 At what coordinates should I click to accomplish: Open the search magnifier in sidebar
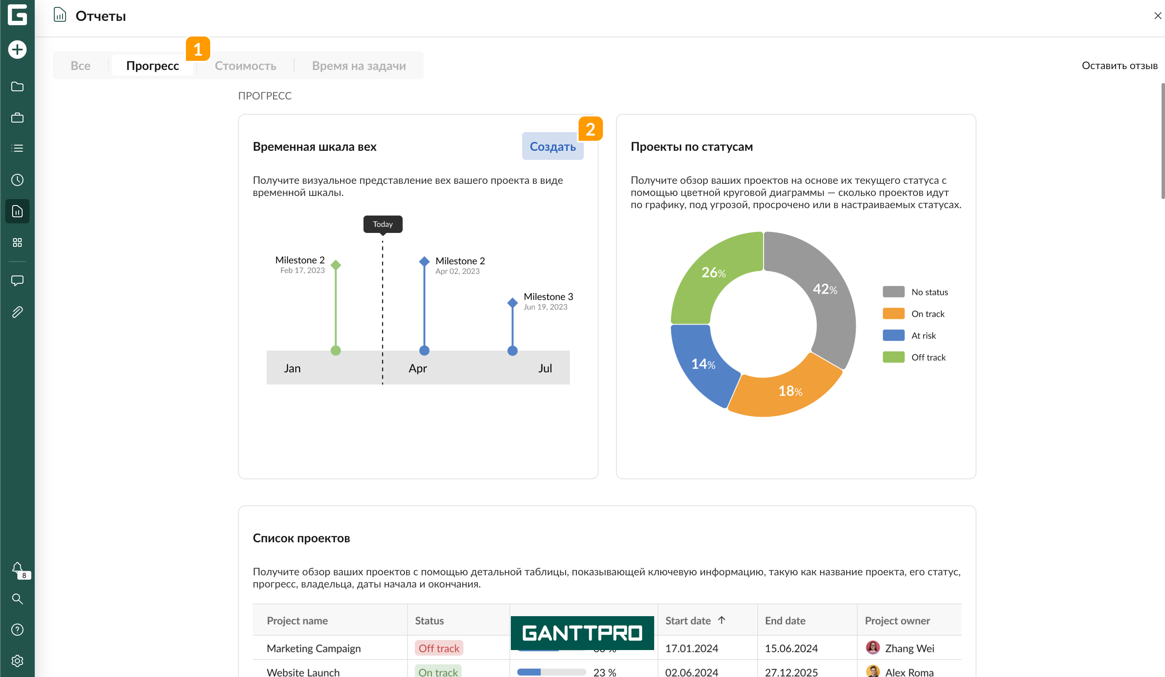point(17,599)
